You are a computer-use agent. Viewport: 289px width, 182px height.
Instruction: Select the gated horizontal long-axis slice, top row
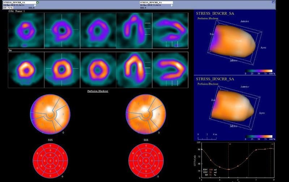pos(170,30)
